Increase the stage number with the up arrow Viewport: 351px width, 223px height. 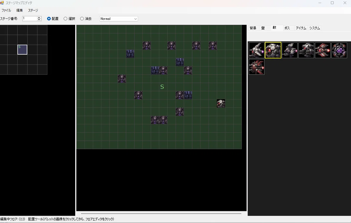click(39, 17)
